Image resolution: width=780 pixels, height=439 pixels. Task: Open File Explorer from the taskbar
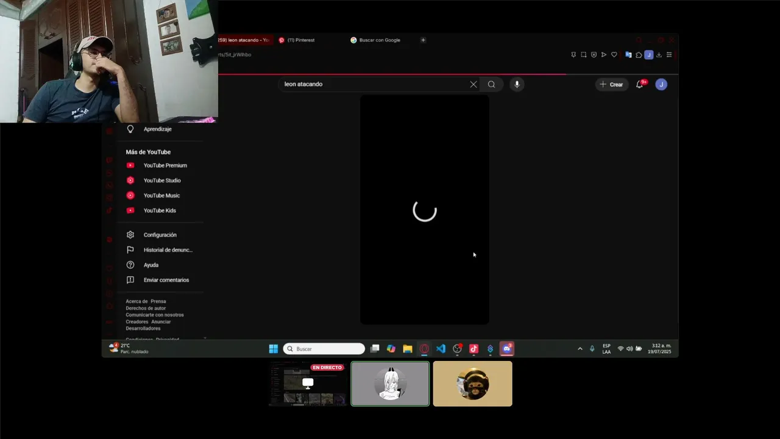[408, 349]
